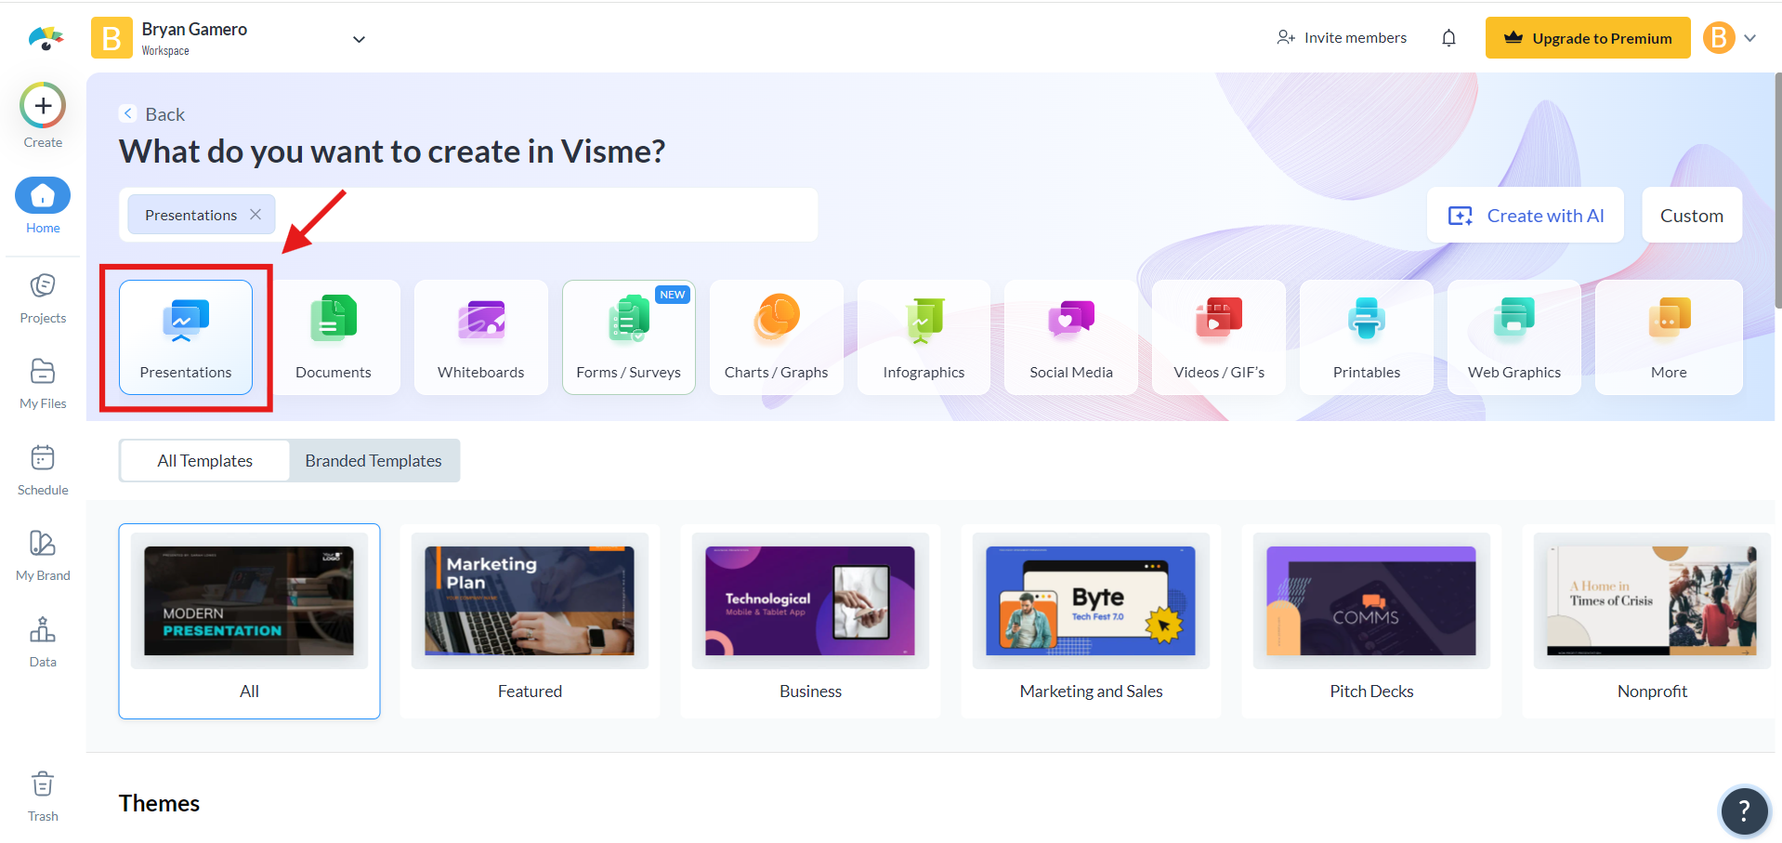The image size is (1782, 843).
Task: Click the Visme bird logo
Action: click(46, 38)
